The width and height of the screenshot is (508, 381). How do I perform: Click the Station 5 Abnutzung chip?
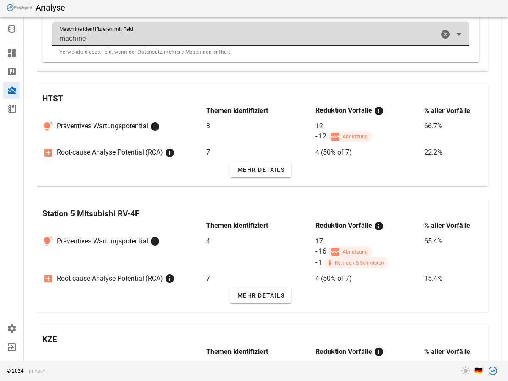pyautogui.click(x=350, y=252)
